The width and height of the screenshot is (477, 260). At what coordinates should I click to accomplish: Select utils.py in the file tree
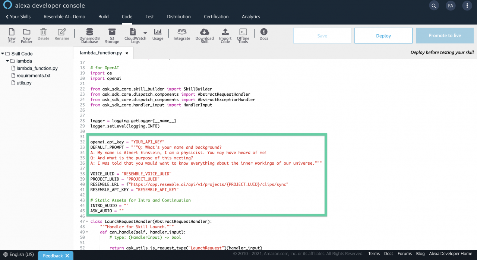(x=24, y=83)
